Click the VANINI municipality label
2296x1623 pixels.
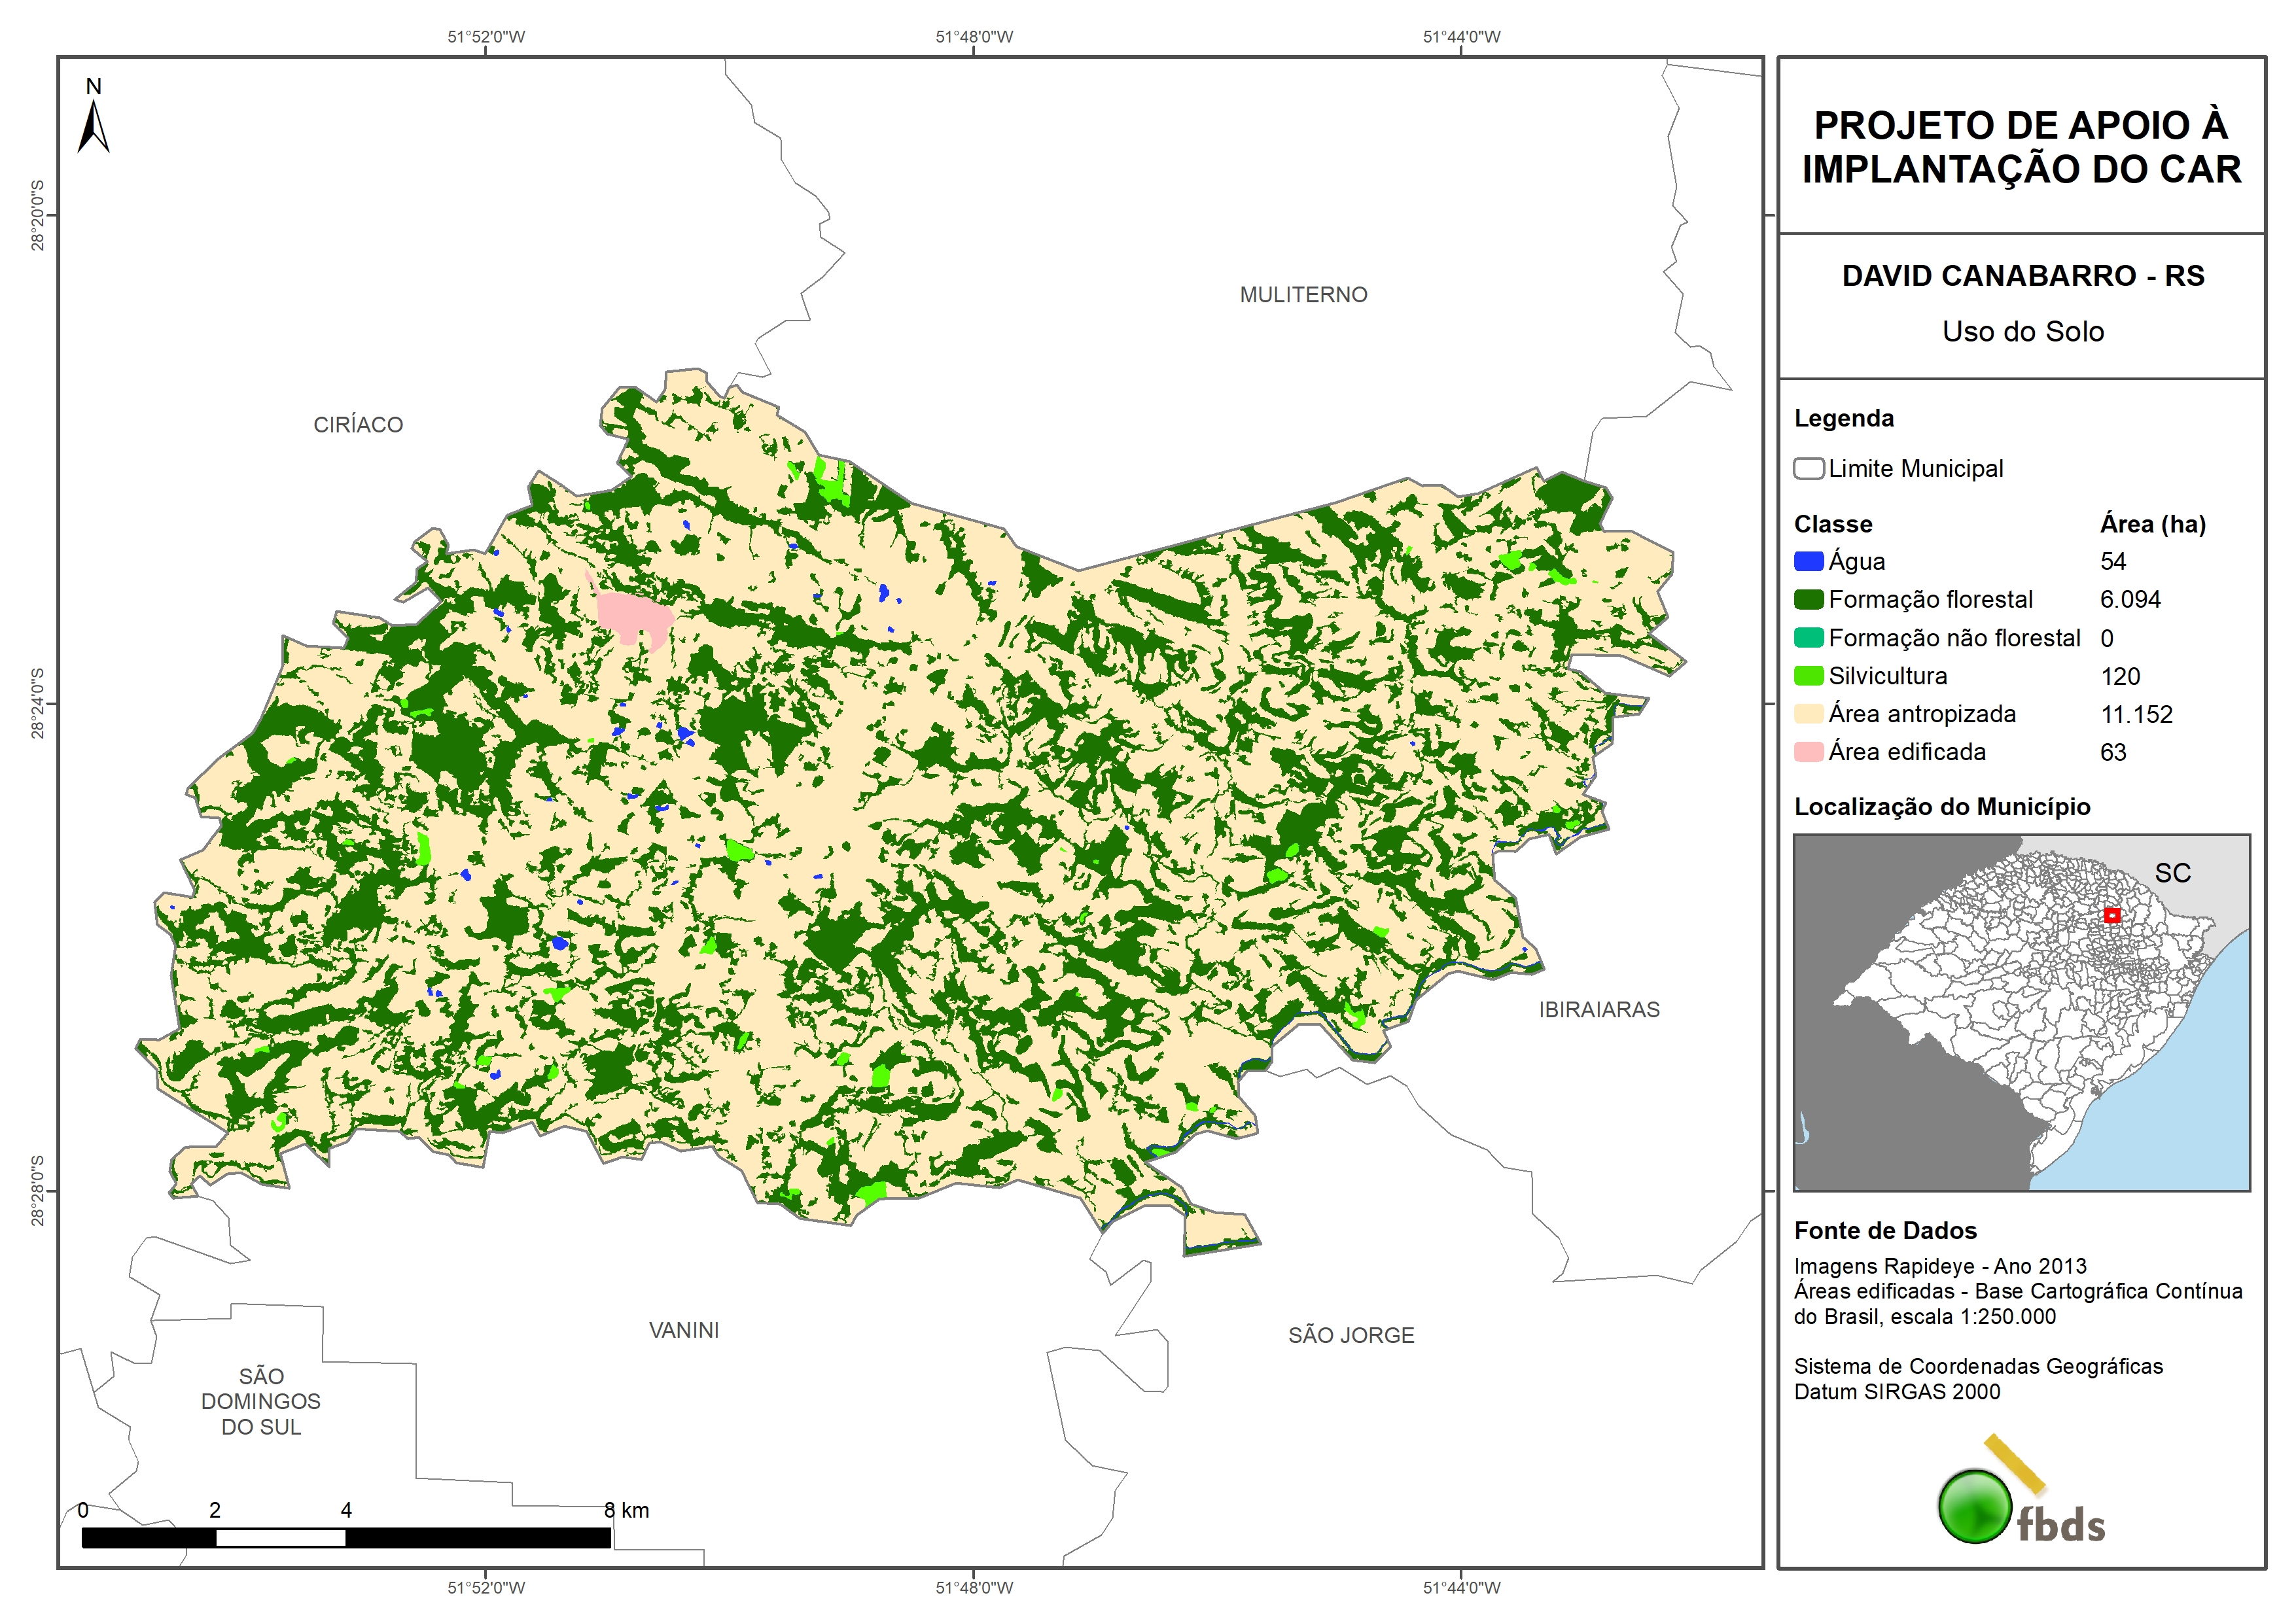click(x=684, y=1330)
